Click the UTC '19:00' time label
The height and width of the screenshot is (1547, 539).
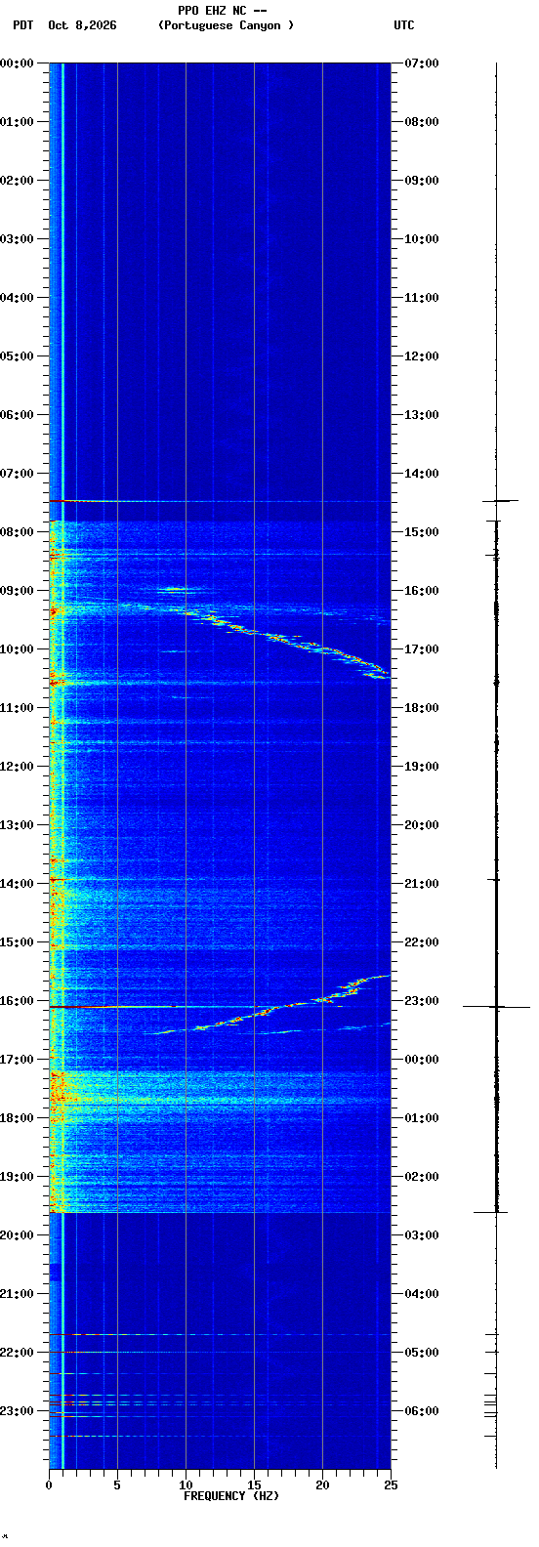click(422, 767)
